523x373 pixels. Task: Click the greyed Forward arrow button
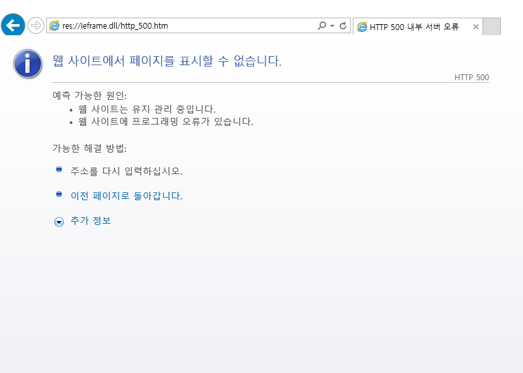point(36,25)
